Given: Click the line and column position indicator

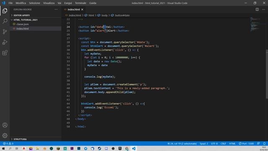Looking at the screenshot, I should pos(182,143).
